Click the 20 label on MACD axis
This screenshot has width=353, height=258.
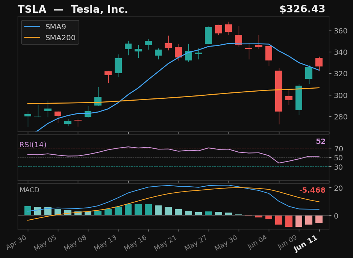point(338,188)
